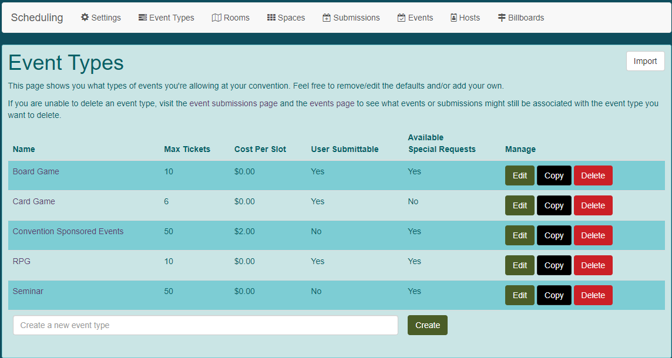The image size is (672, 358).
Task: Click Board Game's max tickets value 10
Action: [x=169, y=171]
